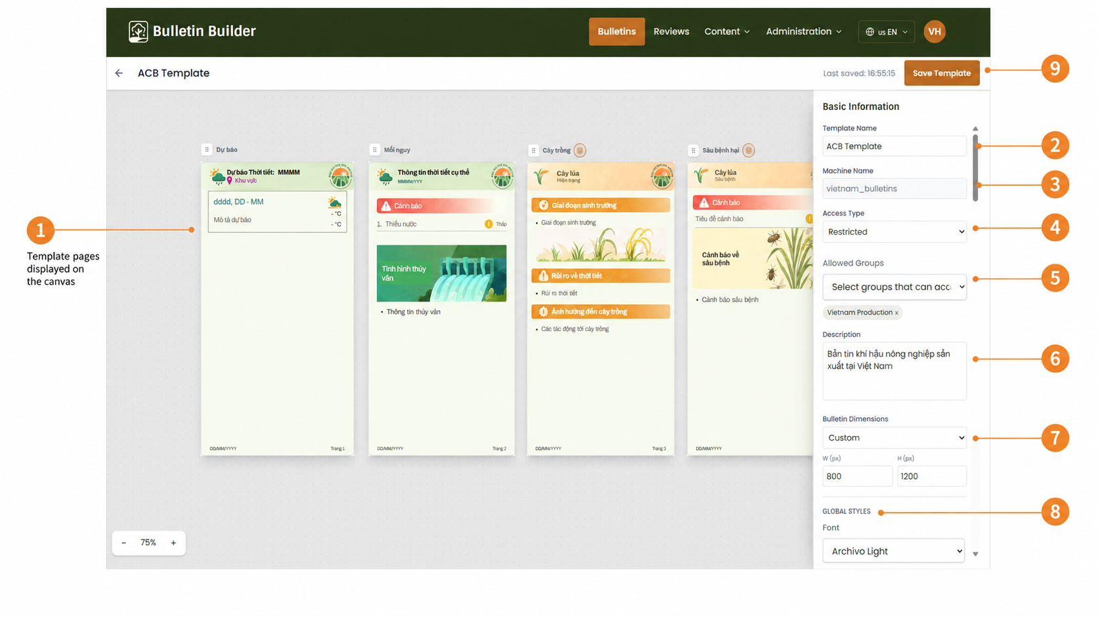Click the Mô tả dự báo text
Viewport: 1098px width, 617px height.
tap(232, 220)
